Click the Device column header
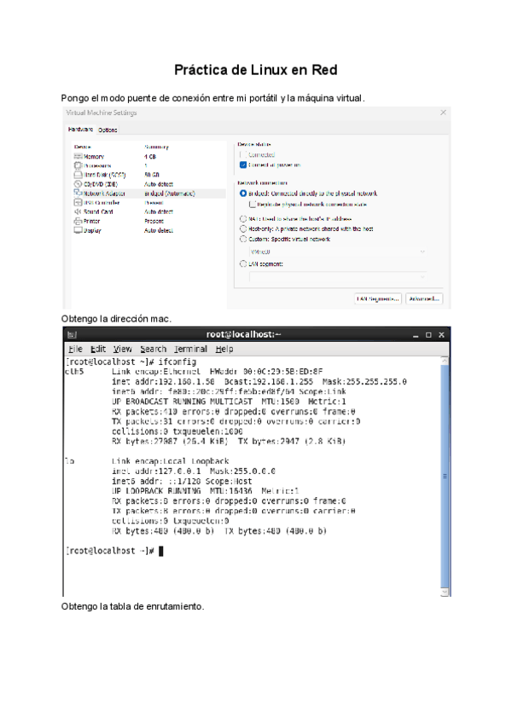The width and height of the screenshot is (512, 723). pos(83,147)
